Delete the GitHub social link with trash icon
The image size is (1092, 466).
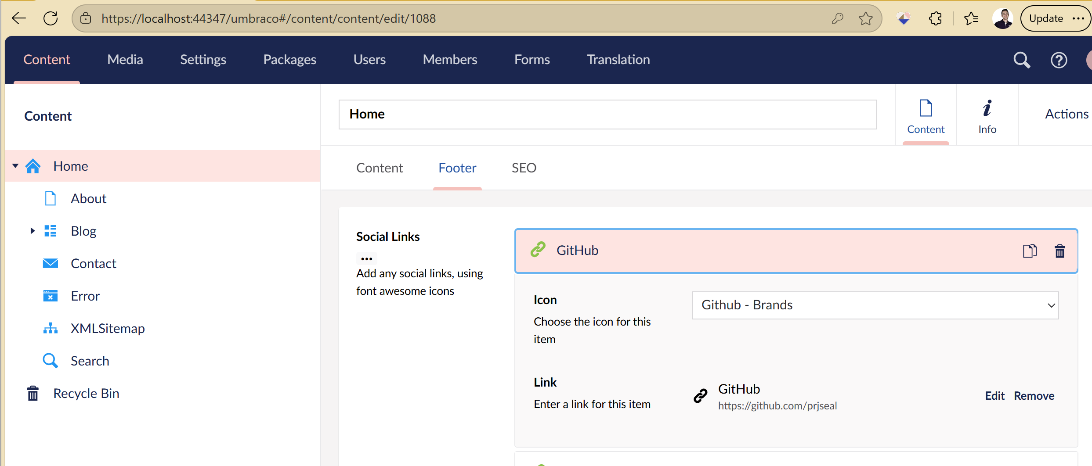(1059, 251)
